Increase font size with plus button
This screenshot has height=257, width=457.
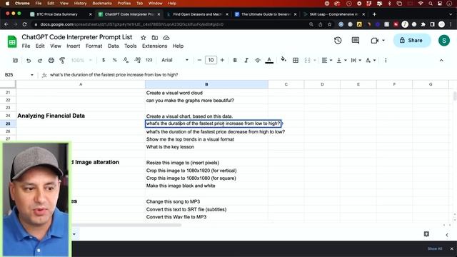[222, 60]
